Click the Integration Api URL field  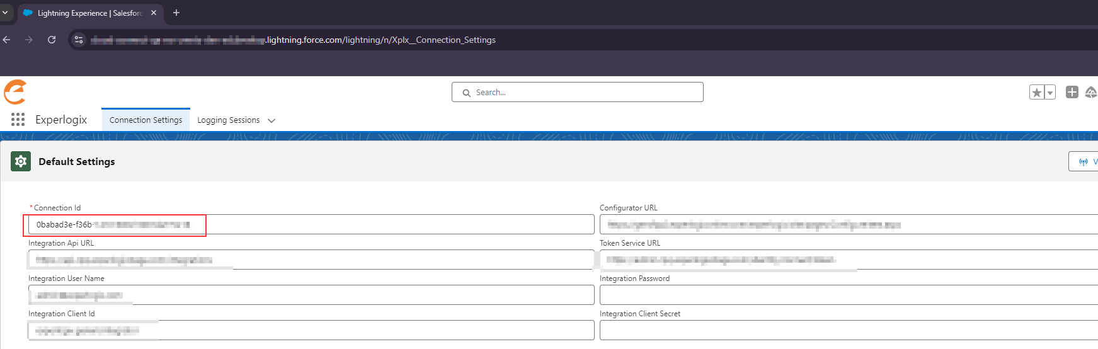pyautogui.click(x=311, y=260)
